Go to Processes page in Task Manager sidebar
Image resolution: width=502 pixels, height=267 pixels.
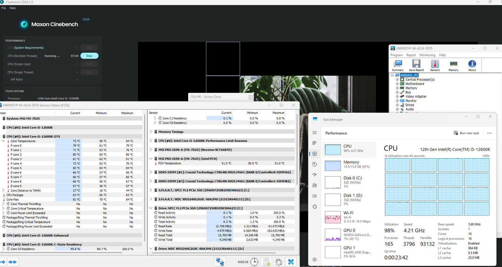coord(315,143)
